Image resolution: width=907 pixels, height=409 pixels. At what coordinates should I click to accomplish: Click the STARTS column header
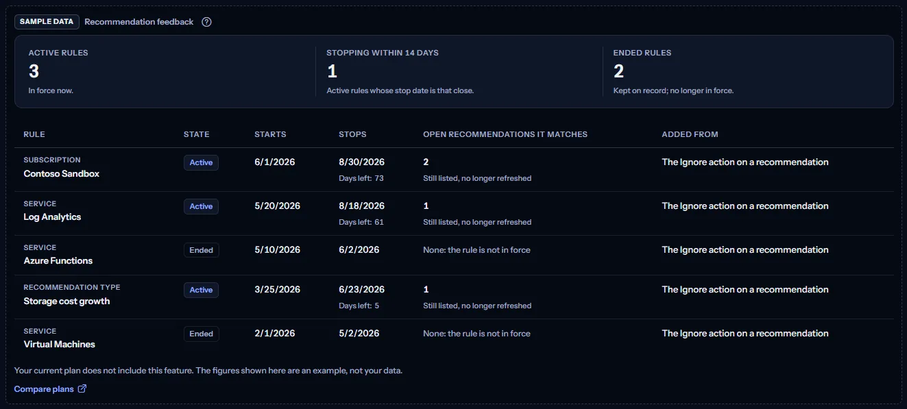(x=270, y=135)
